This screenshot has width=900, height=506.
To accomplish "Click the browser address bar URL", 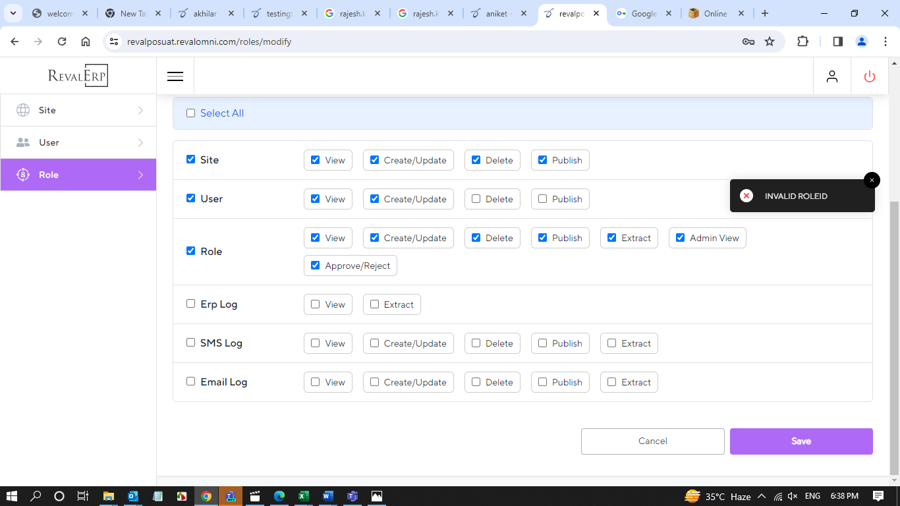I will [x=210, y=42].
